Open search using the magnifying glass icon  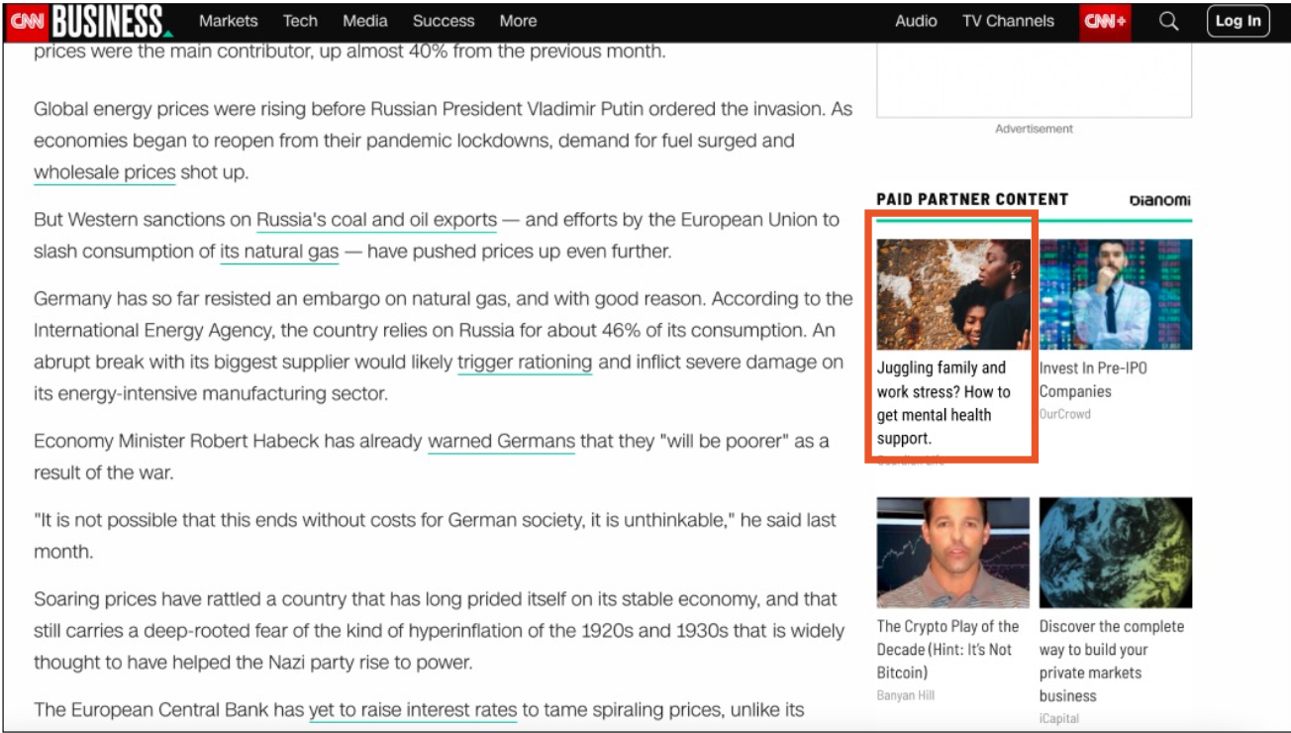click(1167, 21)
